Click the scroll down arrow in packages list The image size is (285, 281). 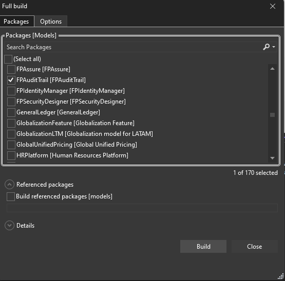(272, 158)
